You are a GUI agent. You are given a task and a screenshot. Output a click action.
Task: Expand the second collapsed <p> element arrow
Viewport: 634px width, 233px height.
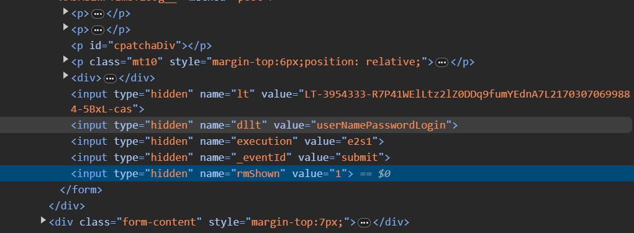(66, 27)
